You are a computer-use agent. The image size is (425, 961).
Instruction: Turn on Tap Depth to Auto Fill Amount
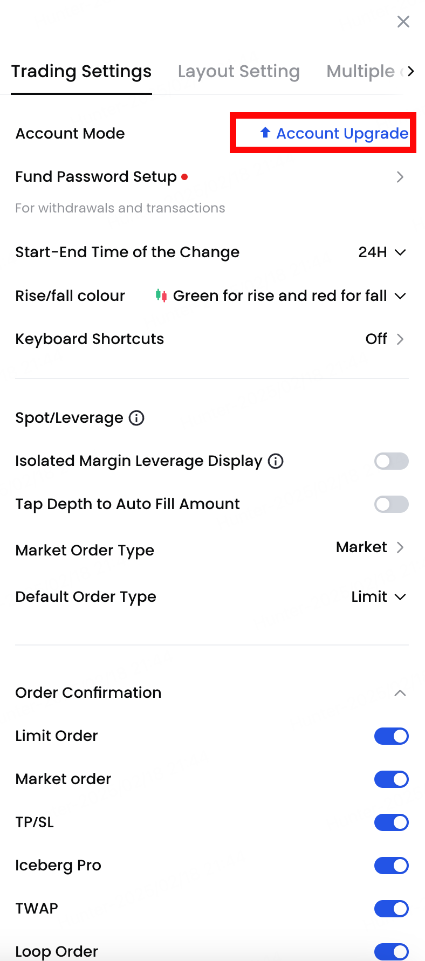tap(391, 504)
